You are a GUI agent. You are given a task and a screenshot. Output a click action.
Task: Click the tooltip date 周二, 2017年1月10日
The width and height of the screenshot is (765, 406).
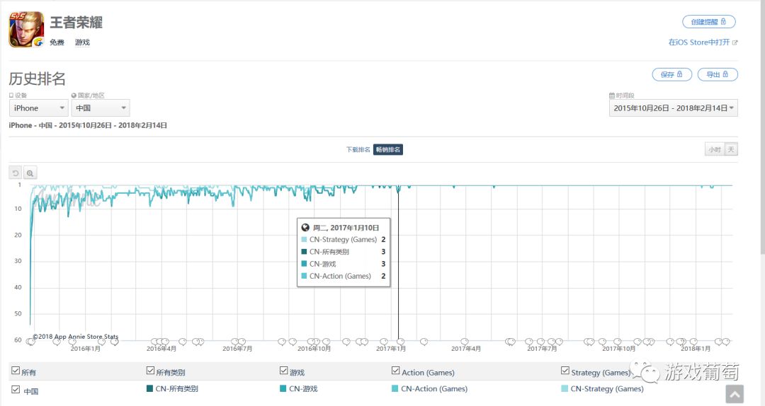pos(346,228)
